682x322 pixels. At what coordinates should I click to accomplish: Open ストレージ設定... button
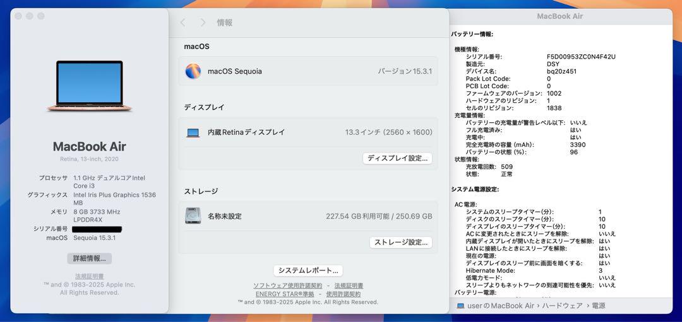pos(401,242)
